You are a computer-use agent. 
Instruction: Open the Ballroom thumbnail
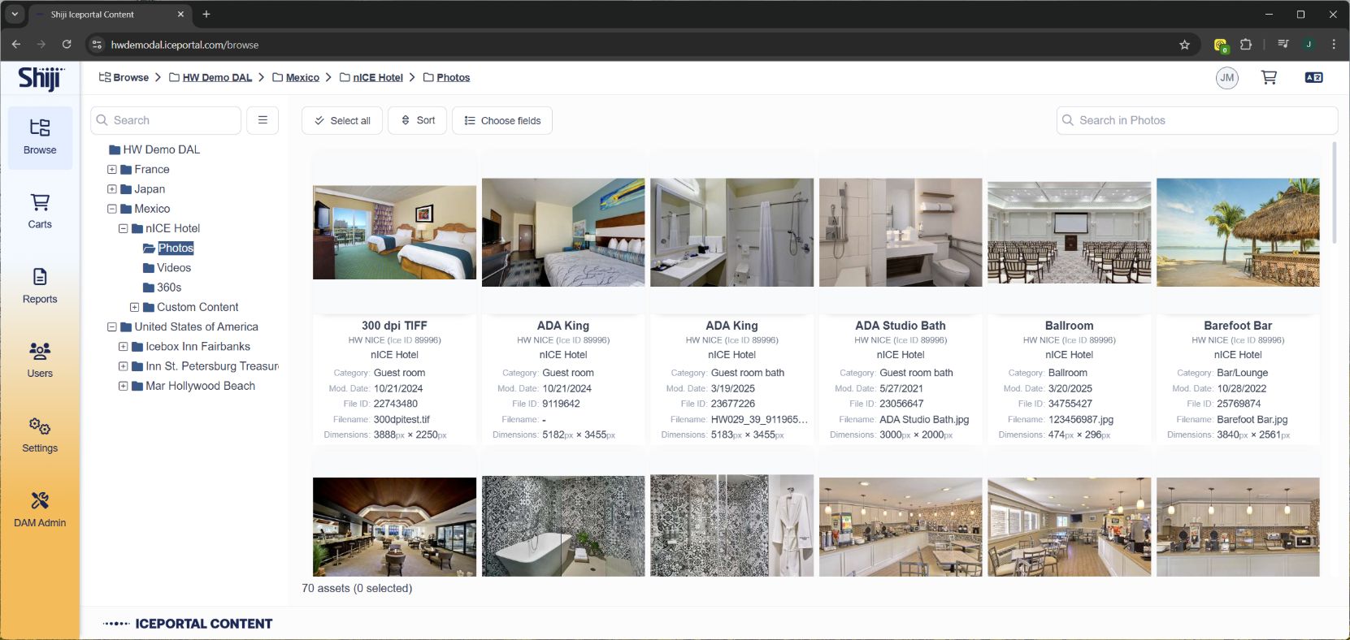1069,232
